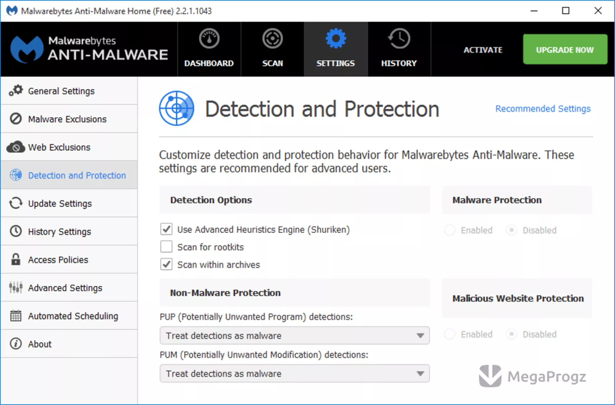This screenshot has width=615, height=405.
Task: Open the About section
Action: pos(69,344)
